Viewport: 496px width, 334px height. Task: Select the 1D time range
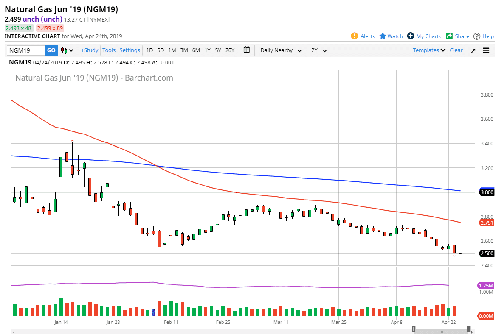[149, 50]
